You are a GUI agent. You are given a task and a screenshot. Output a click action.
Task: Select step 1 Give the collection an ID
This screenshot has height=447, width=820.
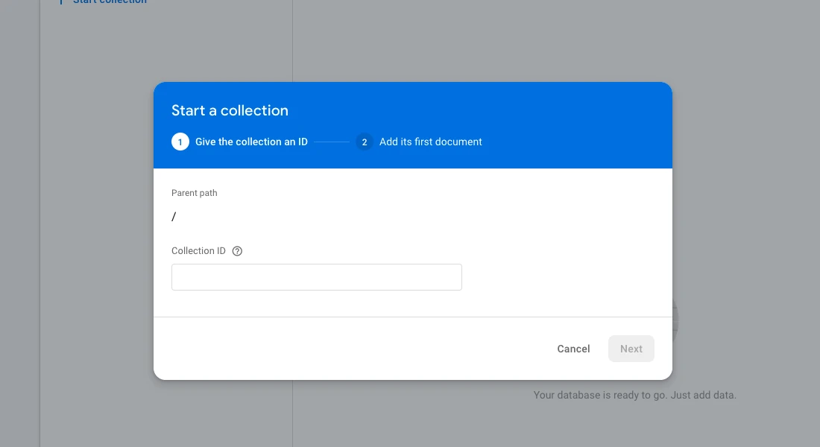coord(239,142)
